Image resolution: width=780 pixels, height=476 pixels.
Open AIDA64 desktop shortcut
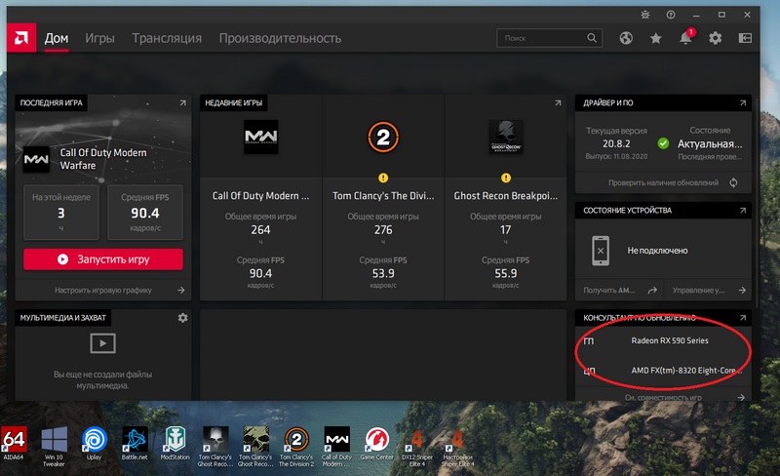(14, 443)
